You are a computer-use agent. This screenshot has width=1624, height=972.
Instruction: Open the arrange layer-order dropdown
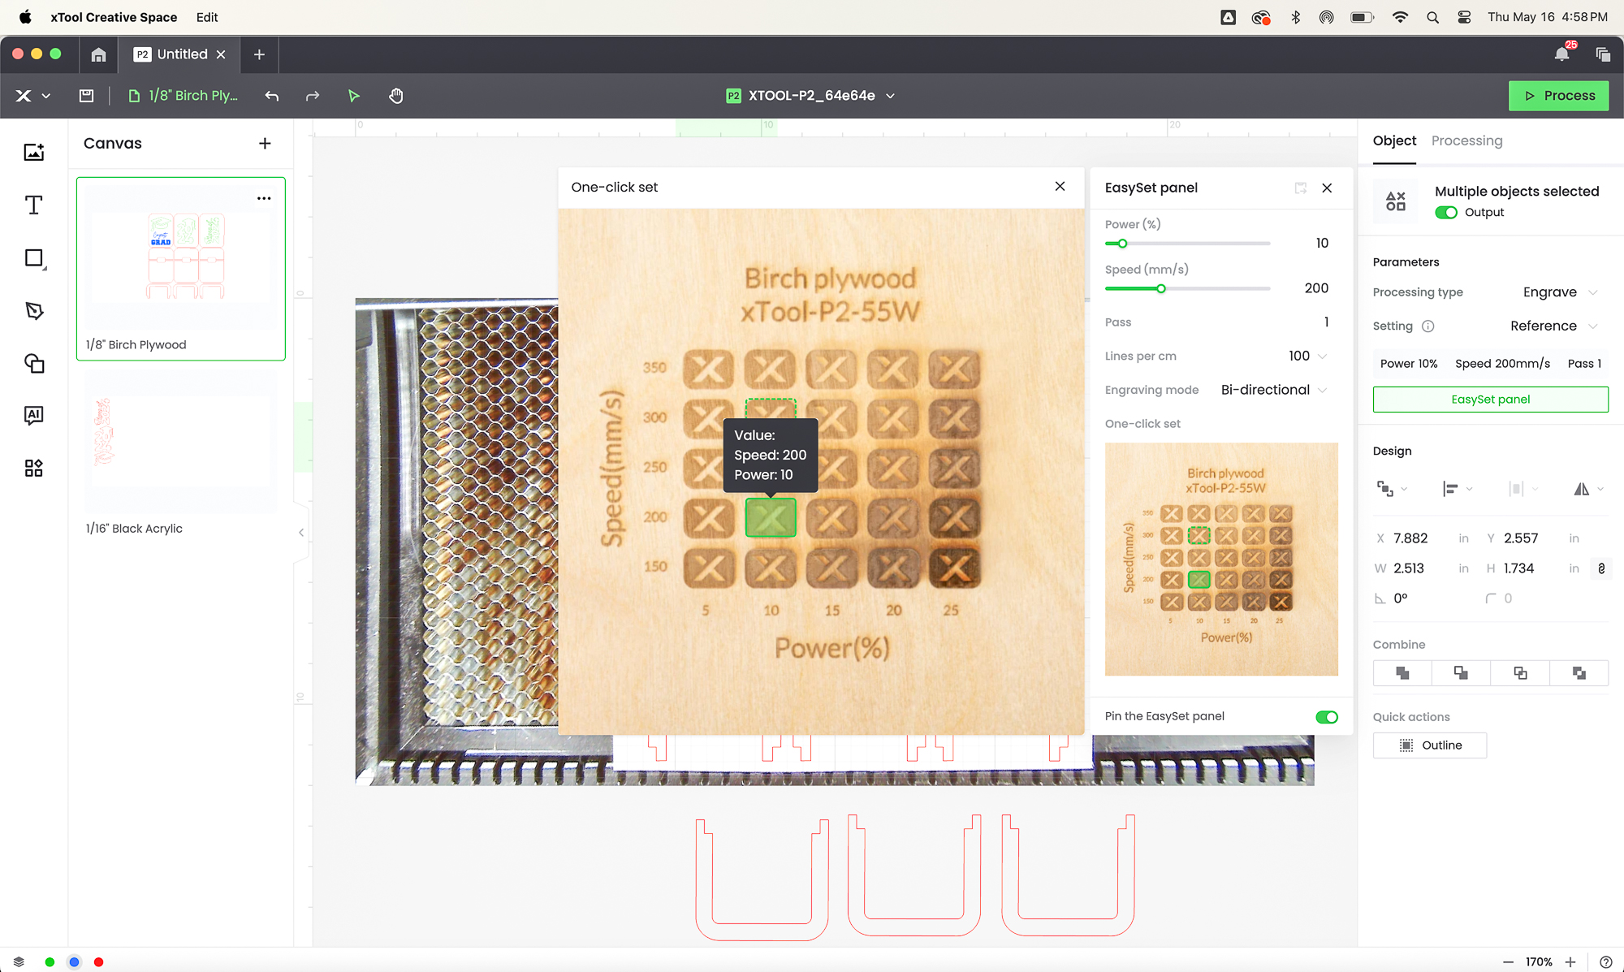click(1392, 489)
